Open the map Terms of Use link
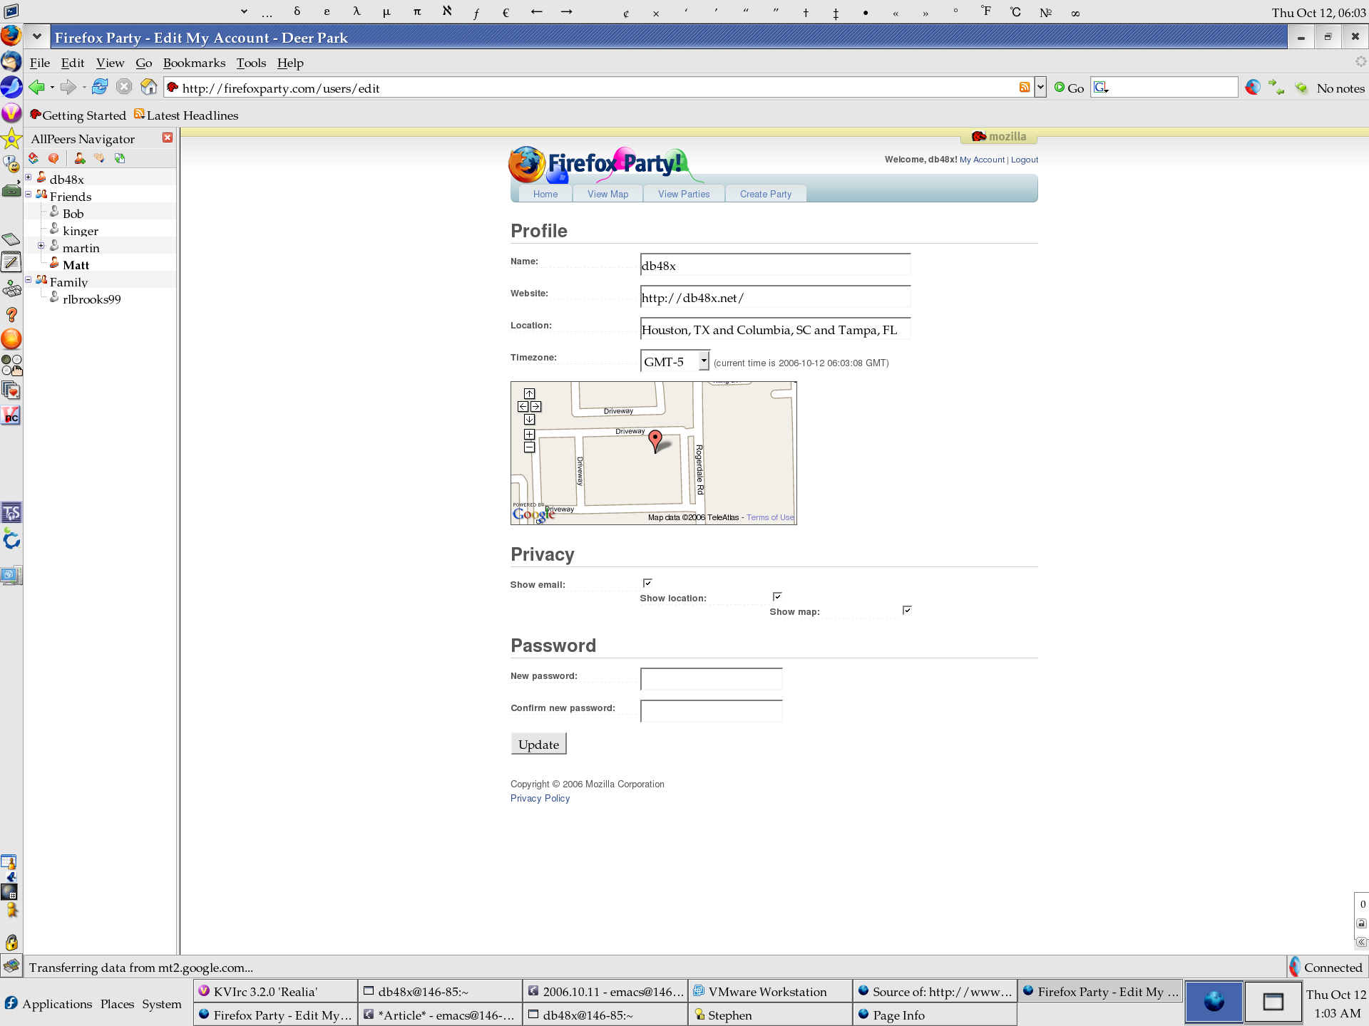The image size is (1369, 1026). (x=770, y=517)
